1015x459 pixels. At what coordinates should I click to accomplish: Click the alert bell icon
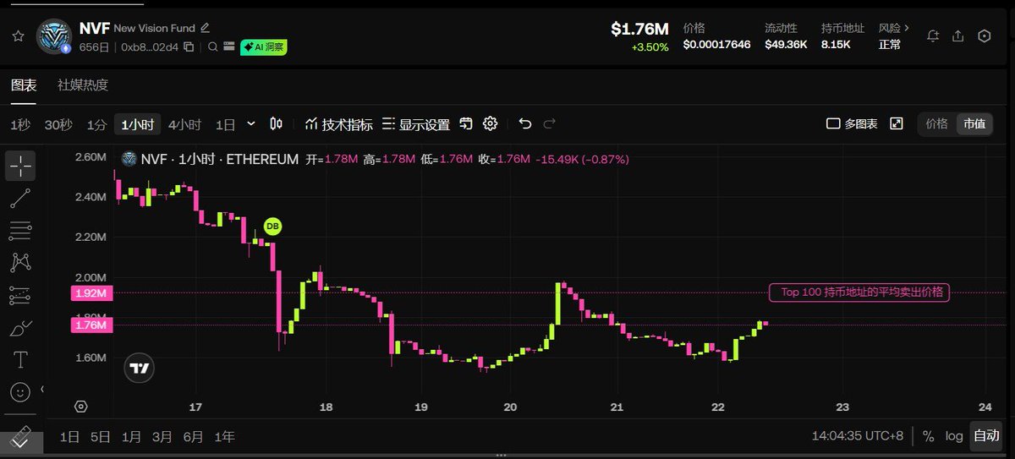[x=933, y=36]
